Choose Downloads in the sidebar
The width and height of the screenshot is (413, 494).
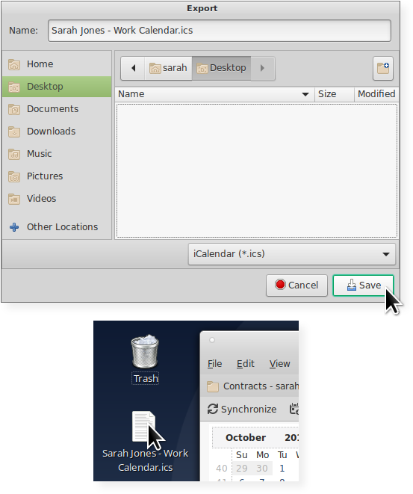click(x=57, y=132)
